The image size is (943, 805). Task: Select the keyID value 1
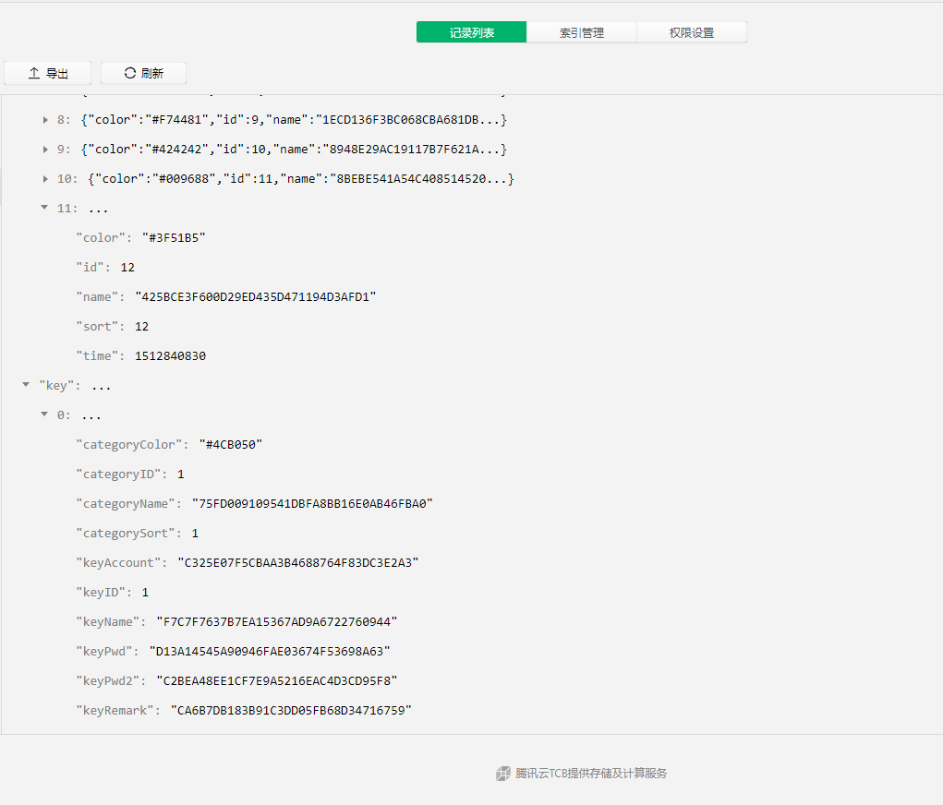(145, 592)
